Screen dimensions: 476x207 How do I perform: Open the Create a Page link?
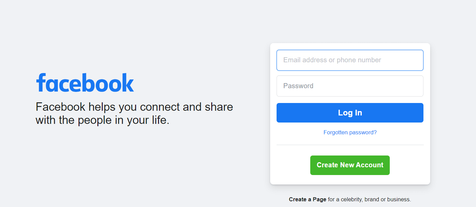308,200
